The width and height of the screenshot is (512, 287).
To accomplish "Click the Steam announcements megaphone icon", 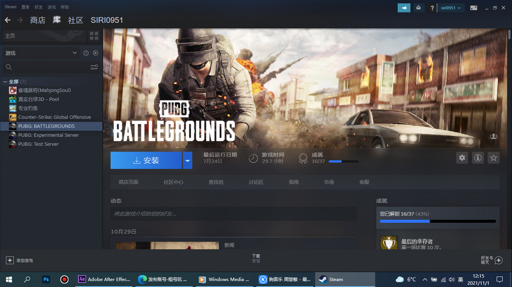I will tap(404, 8).
